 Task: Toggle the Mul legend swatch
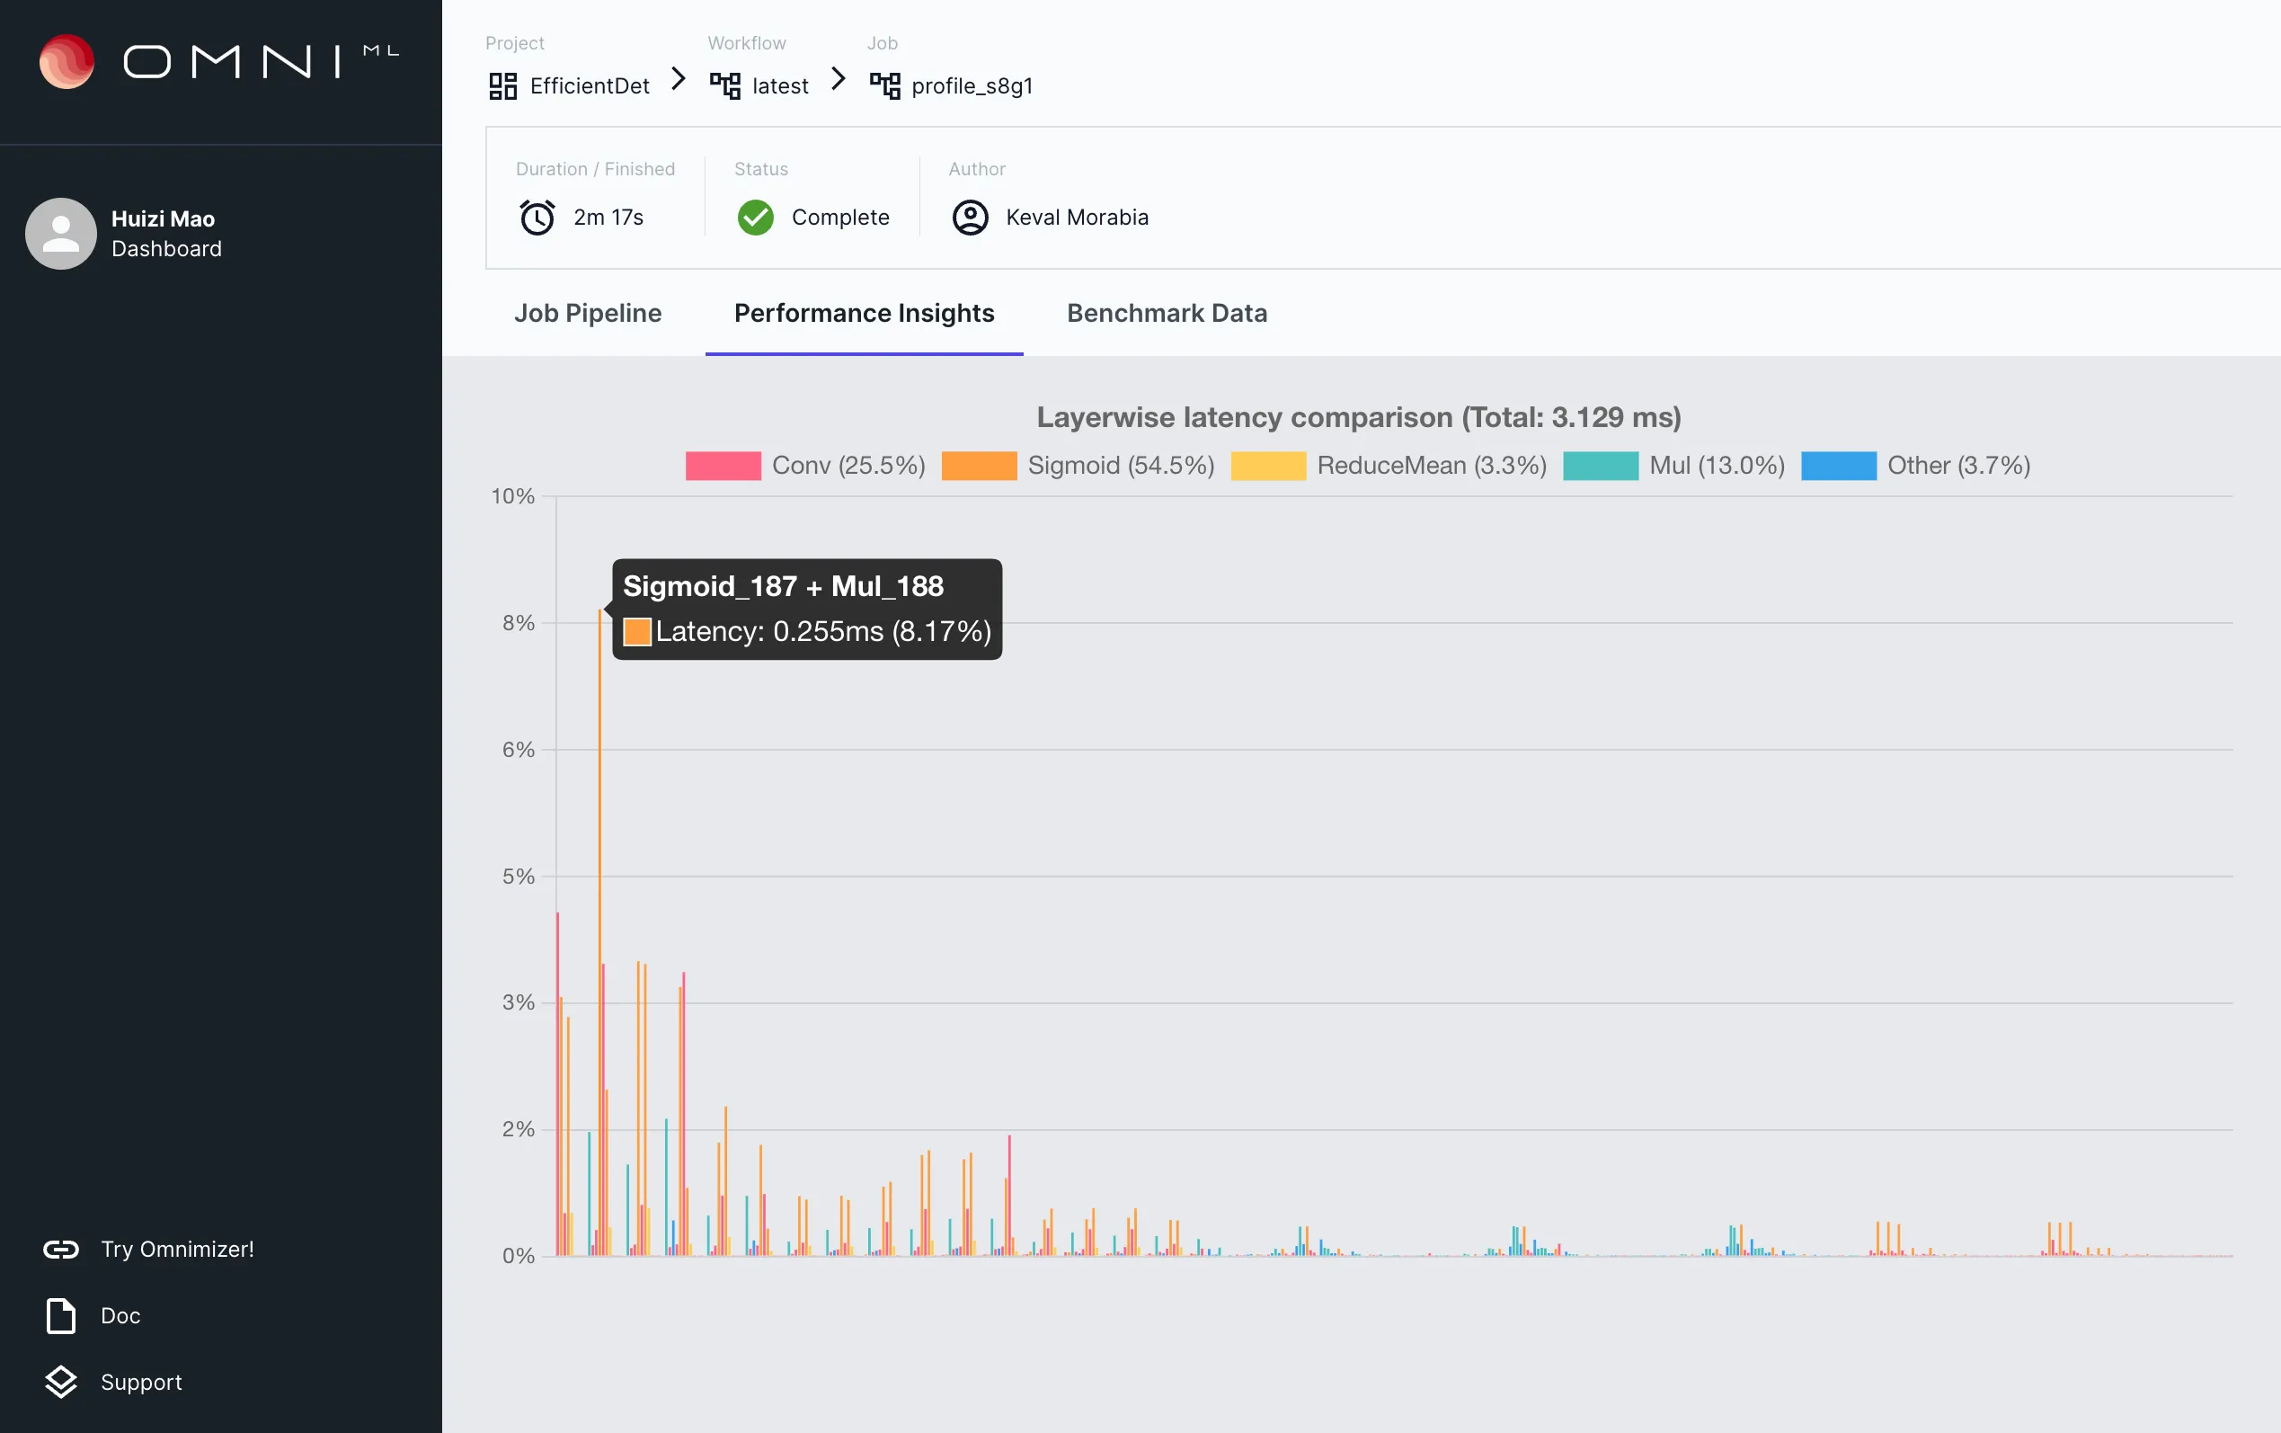[1601, 466]
